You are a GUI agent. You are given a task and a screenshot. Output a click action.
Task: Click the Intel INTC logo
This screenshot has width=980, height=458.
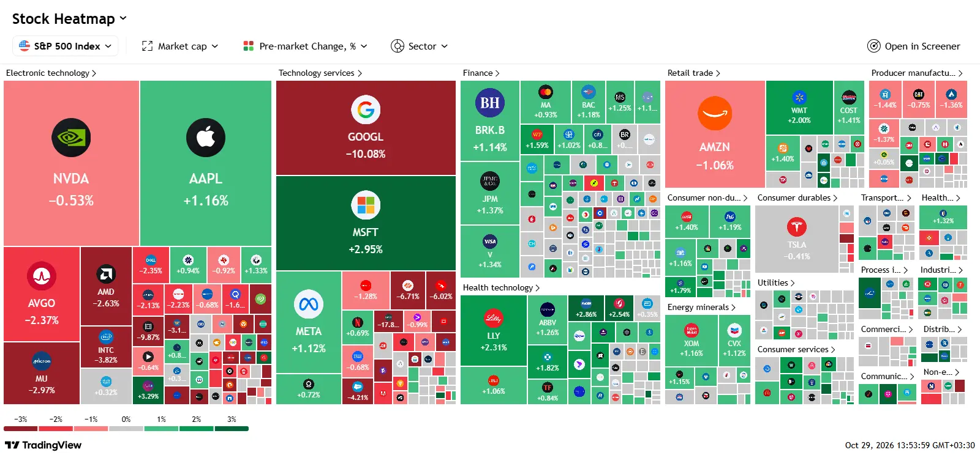coord(106,337)
